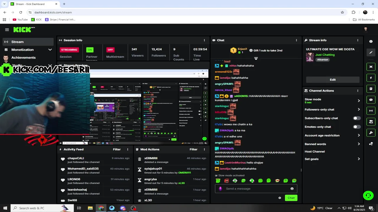Image resolution: width=378 pixels, height=212 pixels.
Task: Toggle Emotes-only chat switch
Action: tap(357, 127)
